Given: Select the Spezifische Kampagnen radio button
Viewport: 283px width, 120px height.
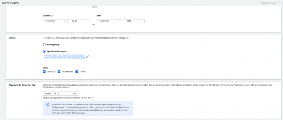Looking at the screenshot, I should [44, 51].
